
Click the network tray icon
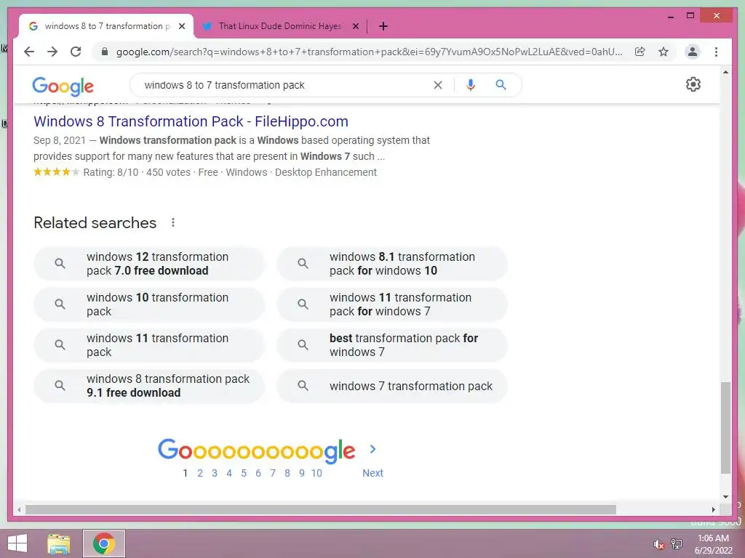coord(677,544)
